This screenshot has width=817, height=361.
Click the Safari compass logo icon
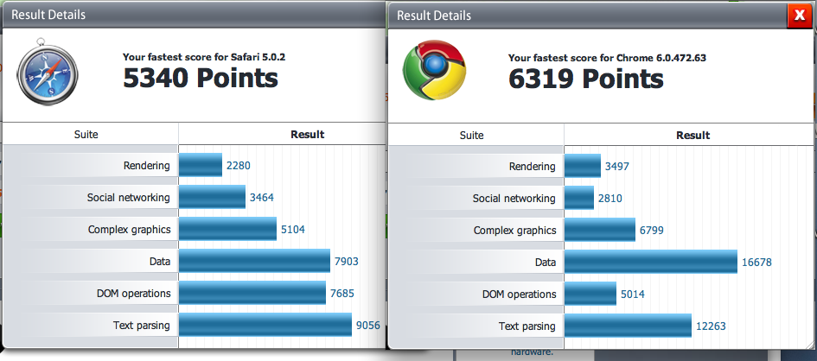[x=47, y=72]
